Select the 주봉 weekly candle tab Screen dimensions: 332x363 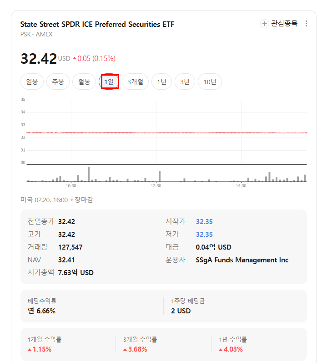tap(58, 82)
